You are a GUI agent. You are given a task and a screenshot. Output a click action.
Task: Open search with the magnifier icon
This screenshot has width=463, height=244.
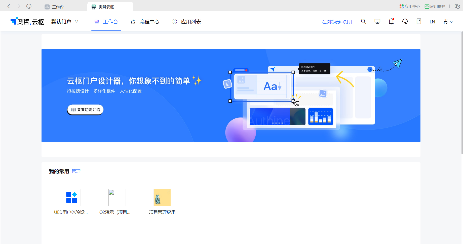coord(363,21)
